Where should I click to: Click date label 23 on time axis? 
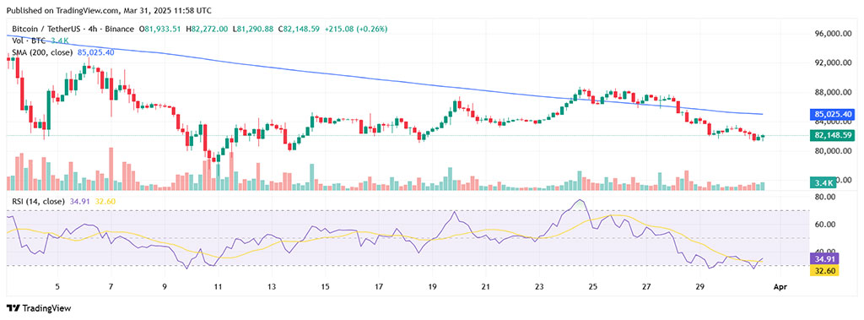pos(539,287)
